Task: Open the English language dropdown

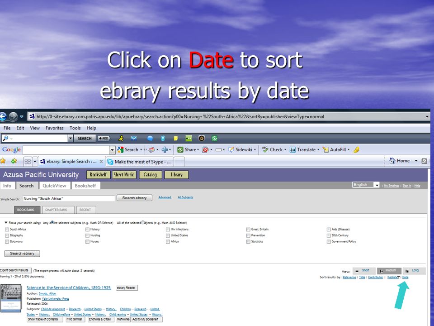Action: pyautogui.click(x=366, y=185)
